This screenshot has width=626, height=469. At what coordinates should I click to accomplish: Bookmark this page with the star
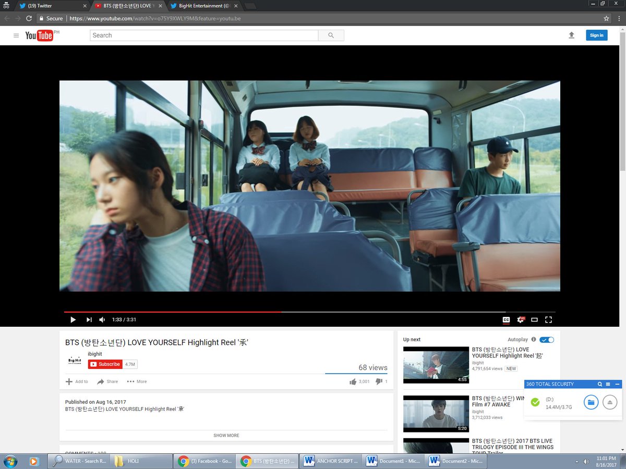pyautogui.click(x=606, y=18)
